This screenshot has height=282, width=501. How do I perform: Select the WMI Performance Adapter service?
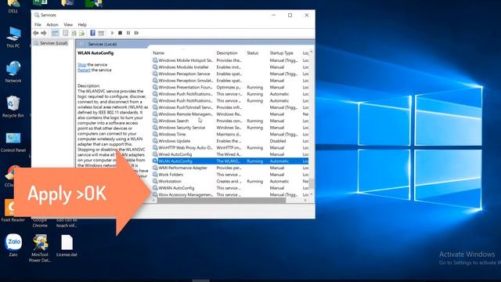(230, 168)
